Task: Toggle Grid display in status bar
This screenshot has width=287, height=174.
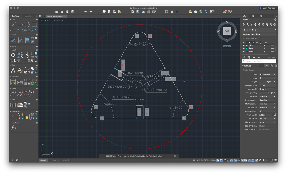Action: coord(221,160)
